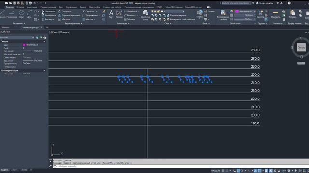Viewport: 309px width, 173px height.
Task: Switch to the Insert (Вставка) ribbon tab
Action: pos(20,7)
